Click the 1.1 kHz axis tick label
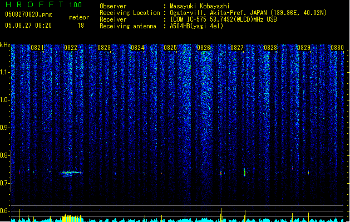The height and width of the screenshot is (222, 350). tap(5, 72)
